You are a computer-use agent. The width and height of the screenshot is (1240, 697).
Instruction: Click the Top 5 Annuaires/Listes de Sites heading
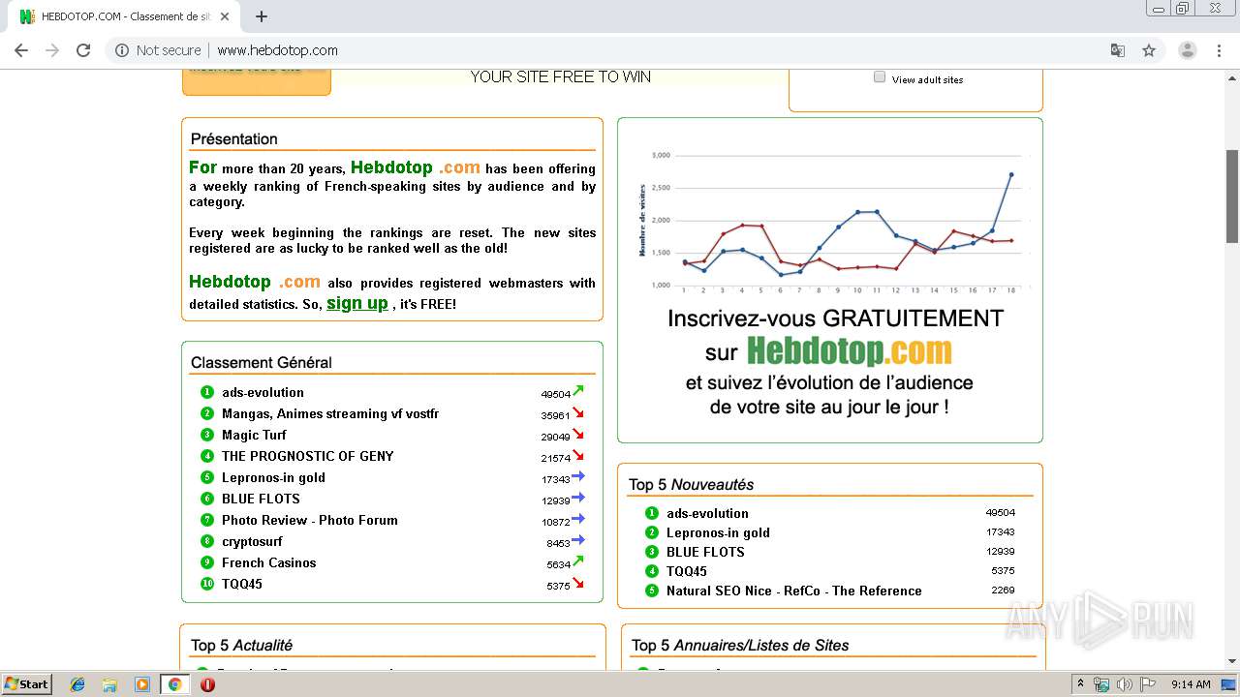point(740,646)
